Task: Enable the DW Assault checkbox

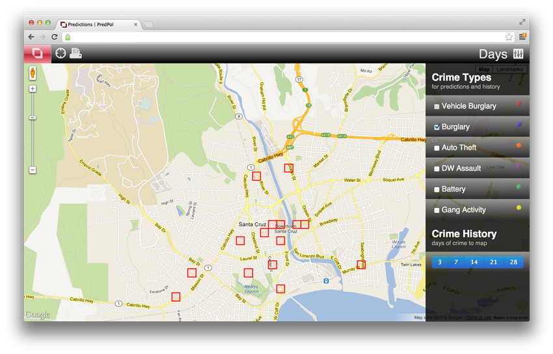Action: (x=437, y=169)
